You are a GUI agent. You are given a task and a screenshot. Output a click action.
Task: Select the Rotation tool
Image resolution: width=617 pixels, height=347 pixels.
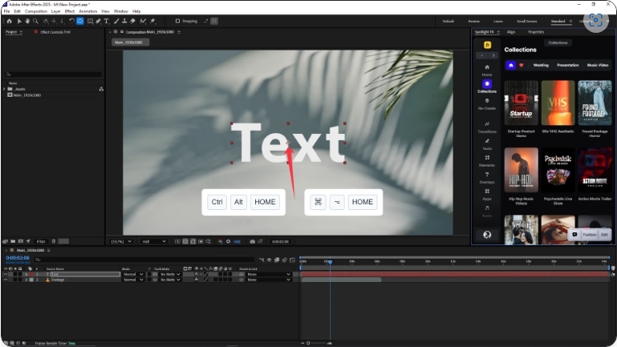tap(71, 21)
